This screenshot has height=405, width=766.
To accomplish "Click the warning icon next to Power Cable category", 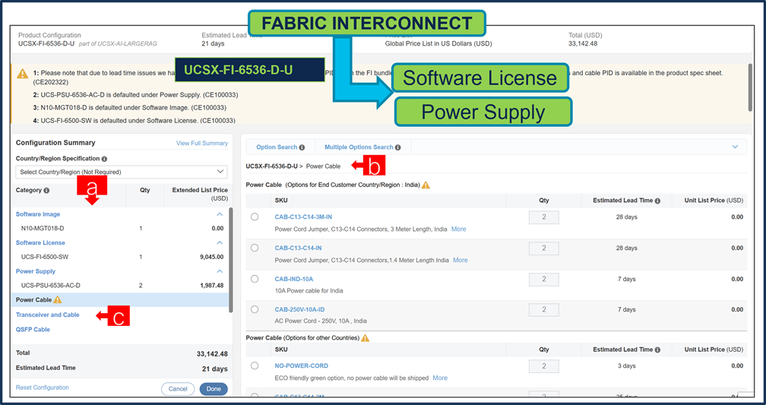I will pyautogui.click(x=58, y=299).
